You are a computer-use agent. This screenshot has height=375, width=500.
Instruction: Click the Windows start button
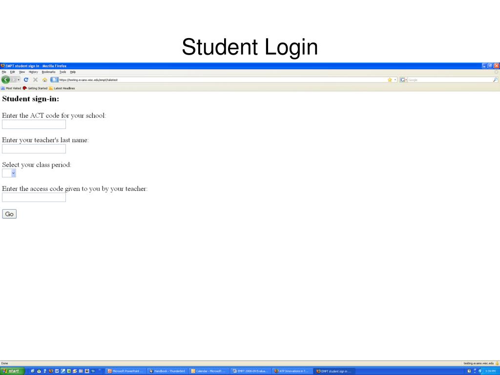(12, 371)
